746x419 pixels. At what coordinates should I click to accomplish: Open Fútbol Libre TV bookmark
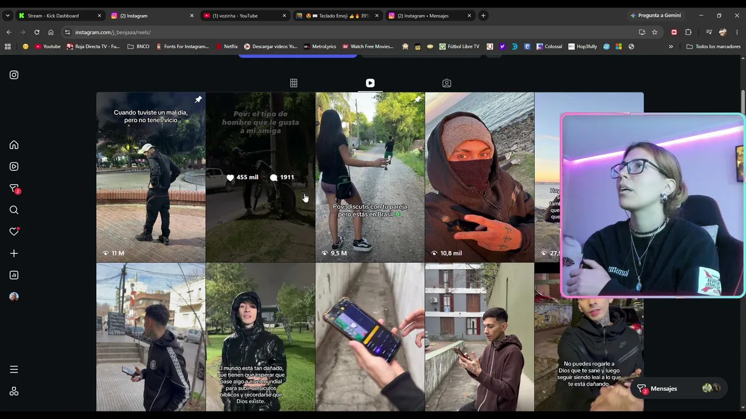[x=459, y=47]
